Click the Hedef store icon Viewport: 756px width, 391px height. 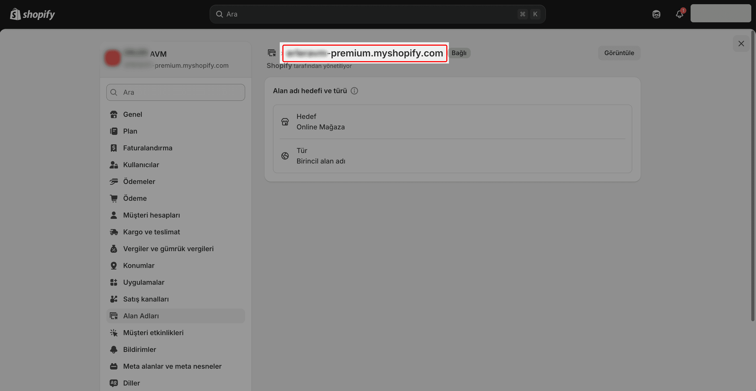[x=285, y=122]
